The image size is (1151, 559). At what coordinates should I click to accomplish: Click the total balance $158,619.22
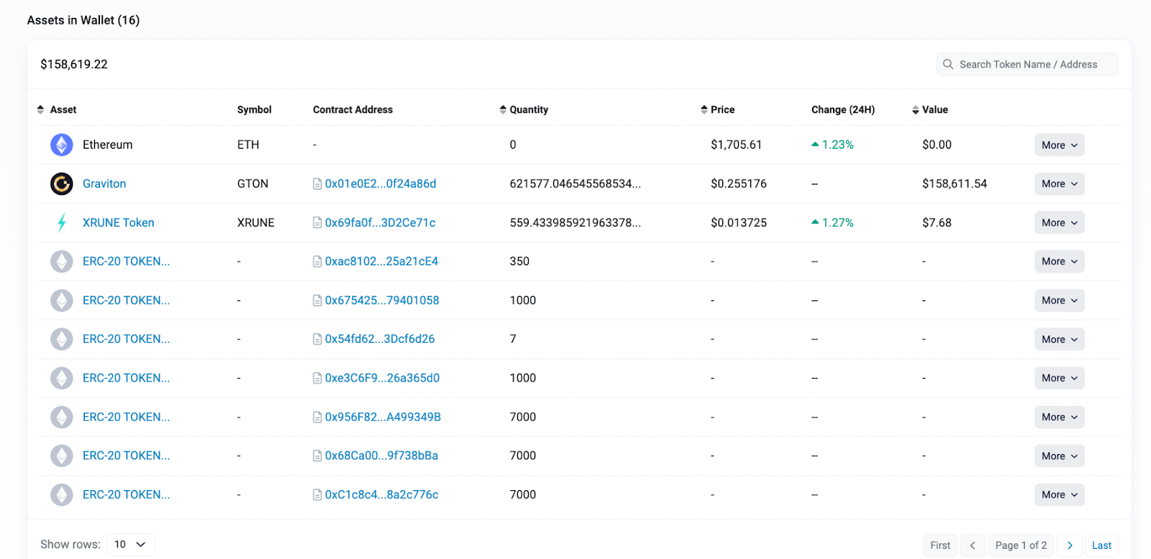(x=74, y=65)
